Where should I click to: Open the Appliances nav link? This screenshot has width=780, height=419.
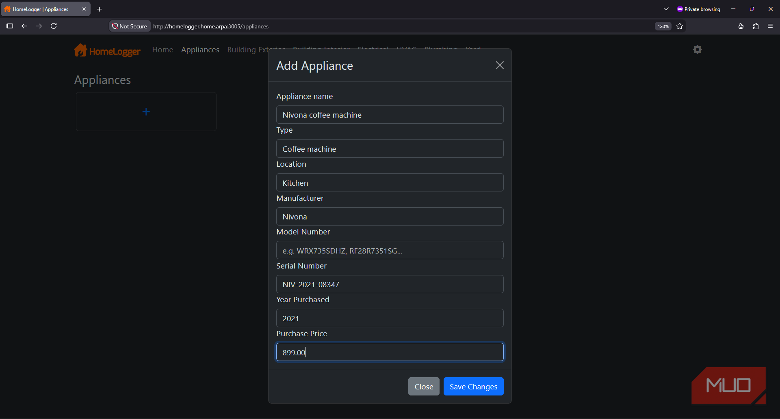[x=200, y=50]
